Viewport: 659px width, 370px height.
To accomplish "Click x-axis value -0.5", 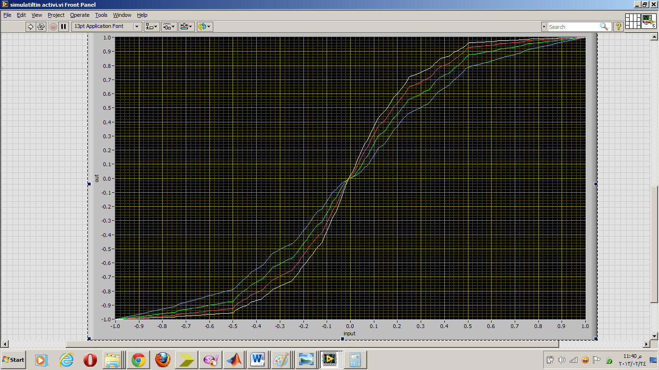I will (232, 326).
